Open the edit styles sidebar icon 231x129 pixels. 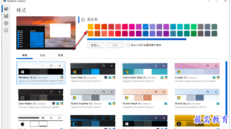pos(6,16)
